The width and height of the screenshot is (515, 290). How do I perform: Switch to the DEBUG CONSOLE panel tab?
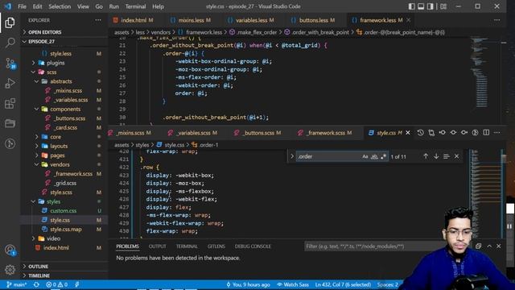pos(253,246)
